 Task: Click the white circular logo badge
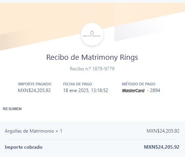(92, 34)
